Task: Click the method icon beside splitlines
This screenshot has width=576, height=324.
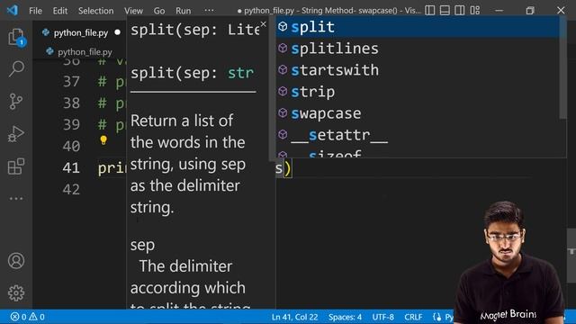Action: [x=283, y=48]
